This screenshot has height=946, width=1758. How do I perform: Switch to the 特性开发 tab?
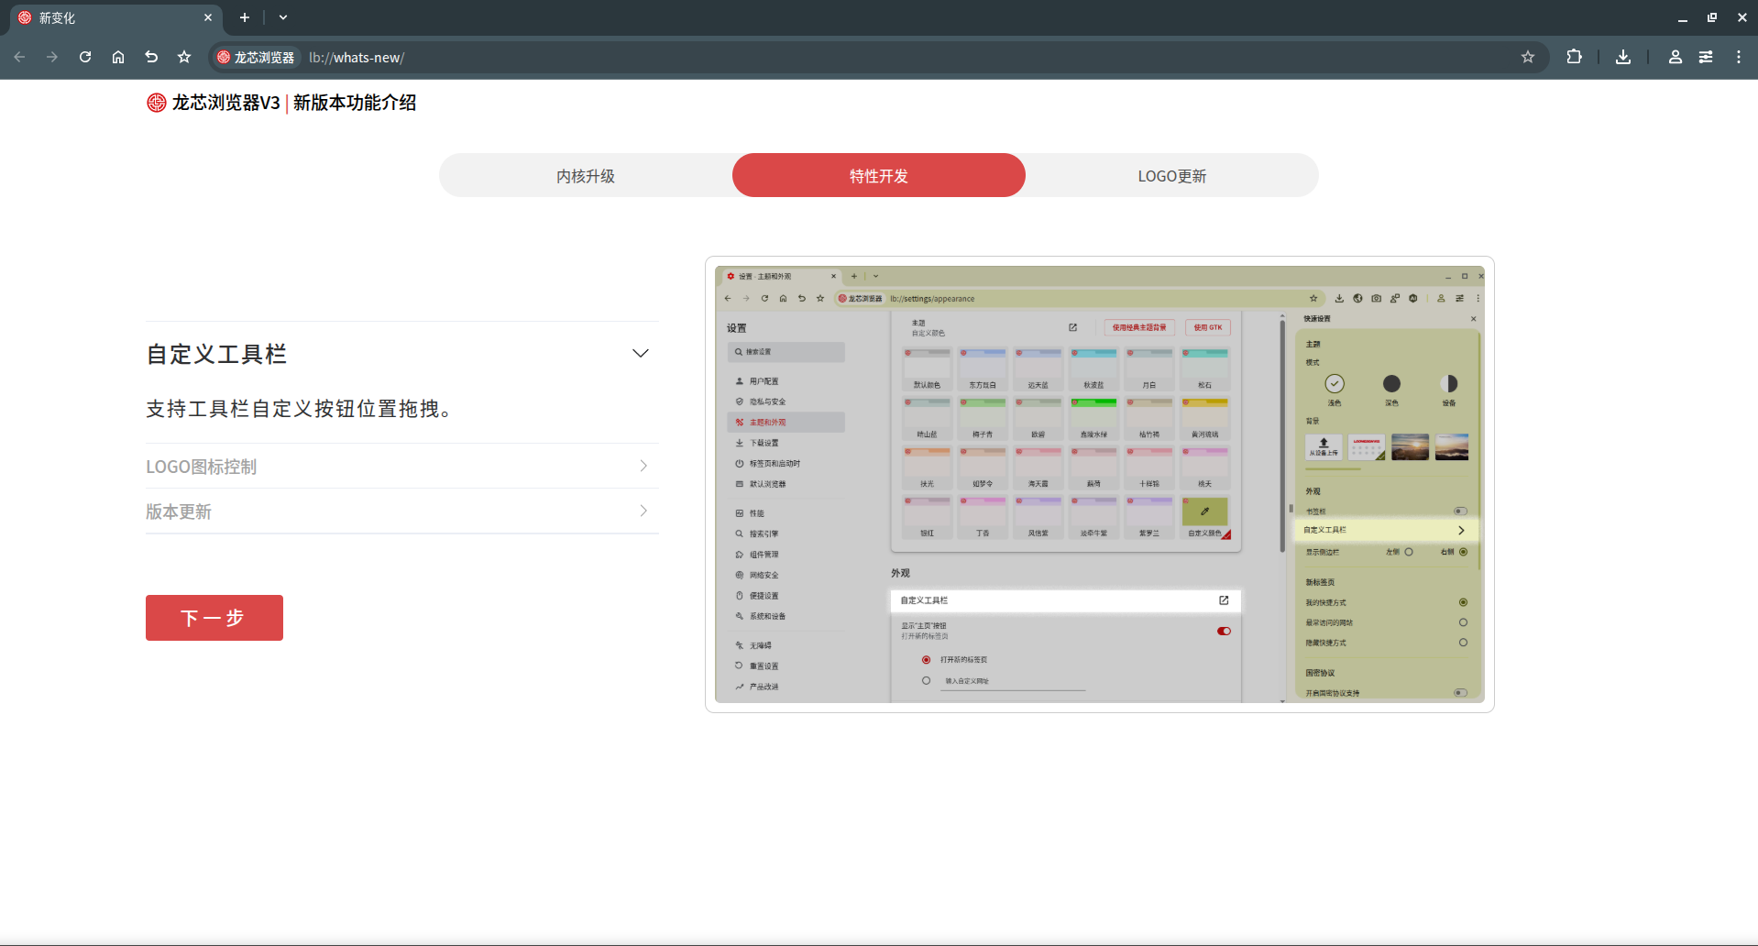(879, 175)
